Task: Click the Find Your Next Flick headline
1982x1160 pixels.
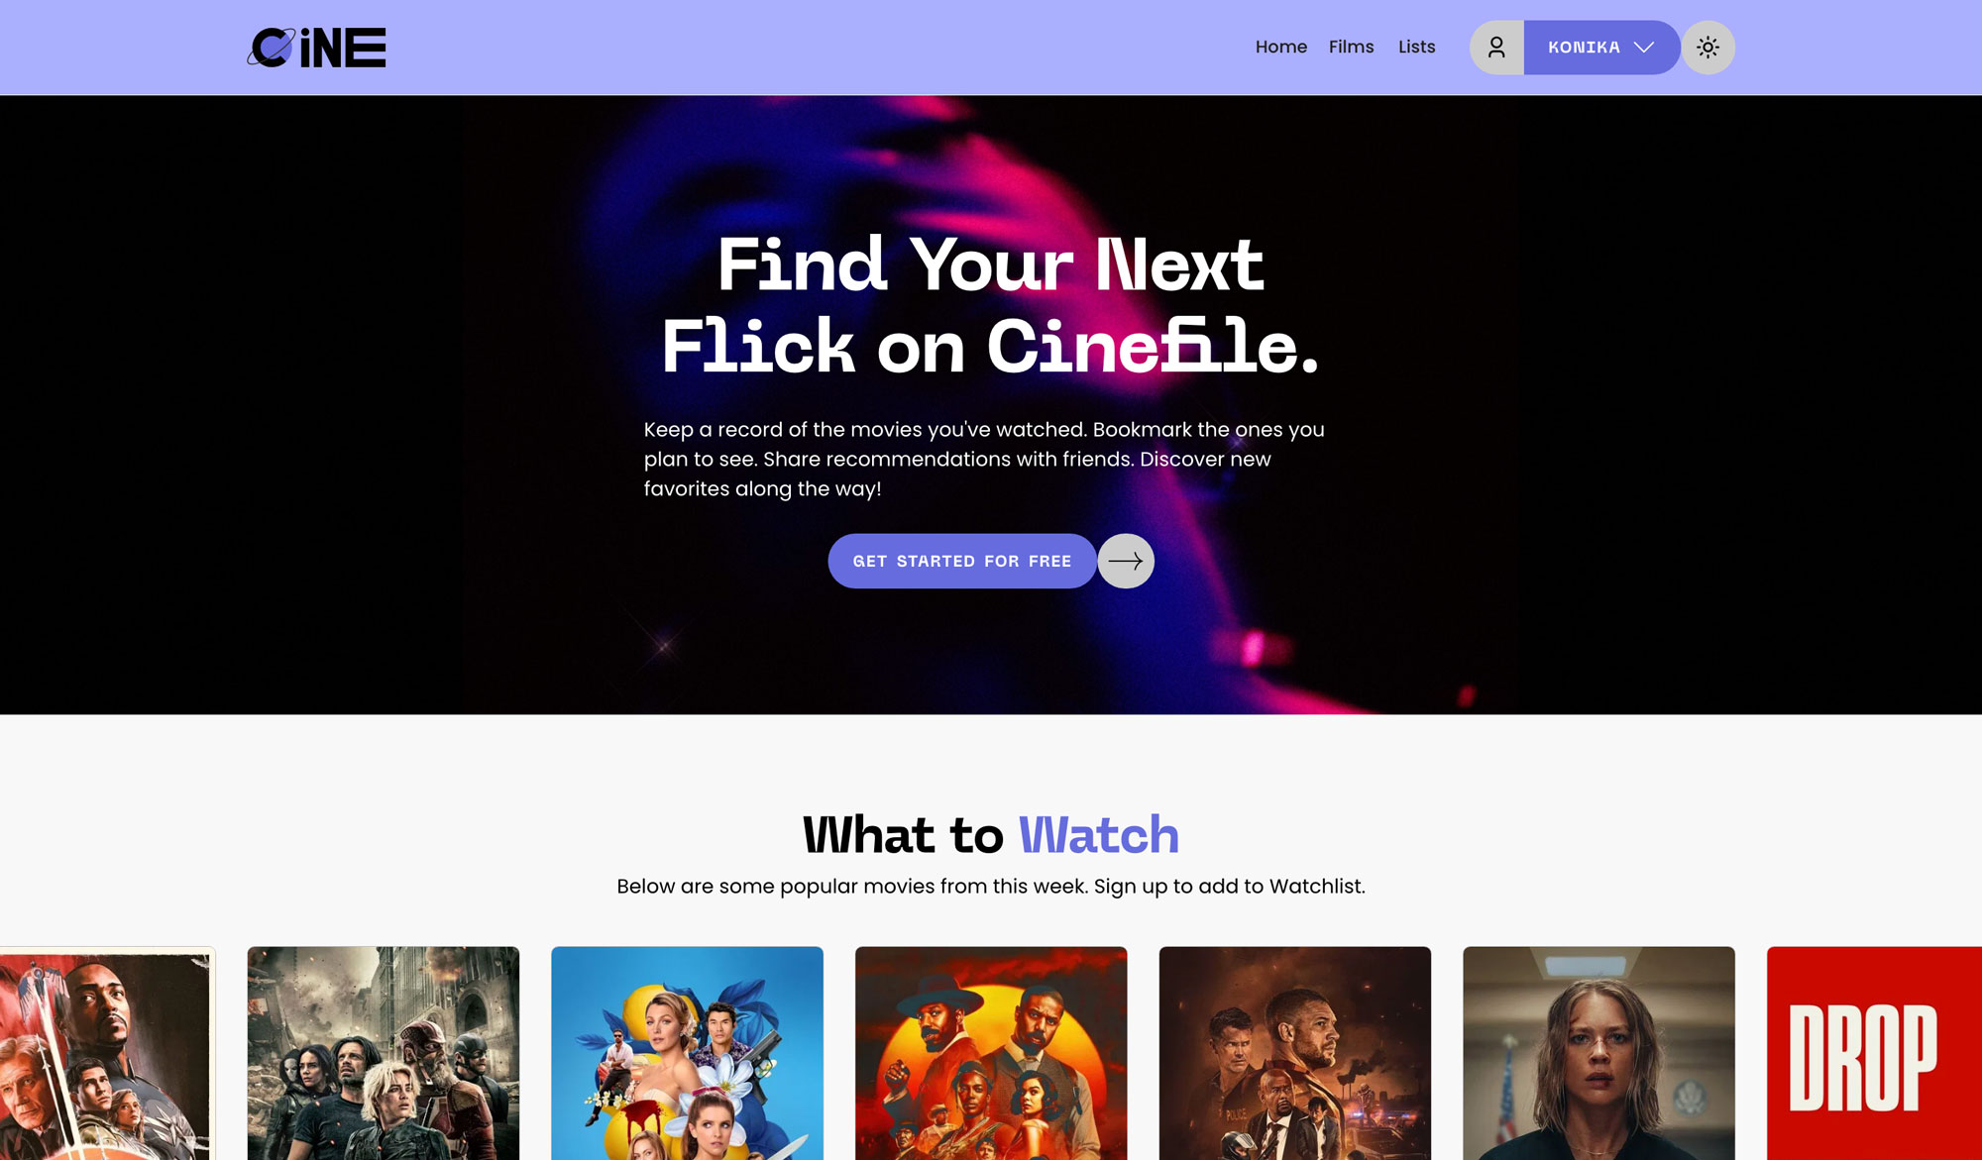Action: (991, 305)
